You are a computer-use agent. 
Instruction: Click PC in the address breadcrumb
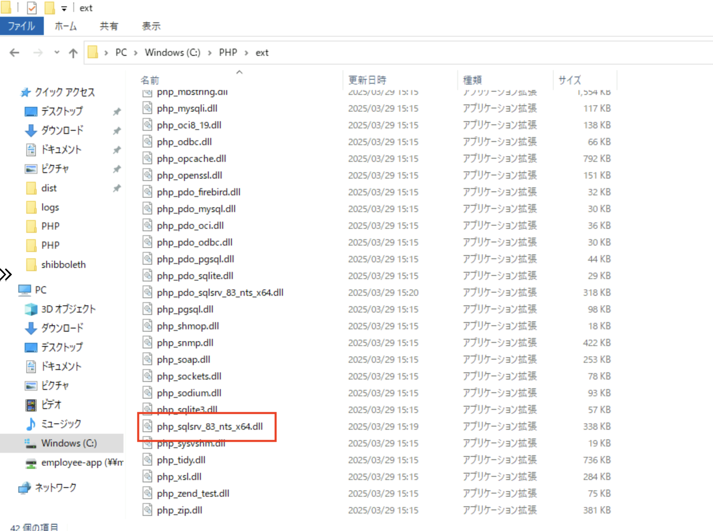tap(121, 53)
